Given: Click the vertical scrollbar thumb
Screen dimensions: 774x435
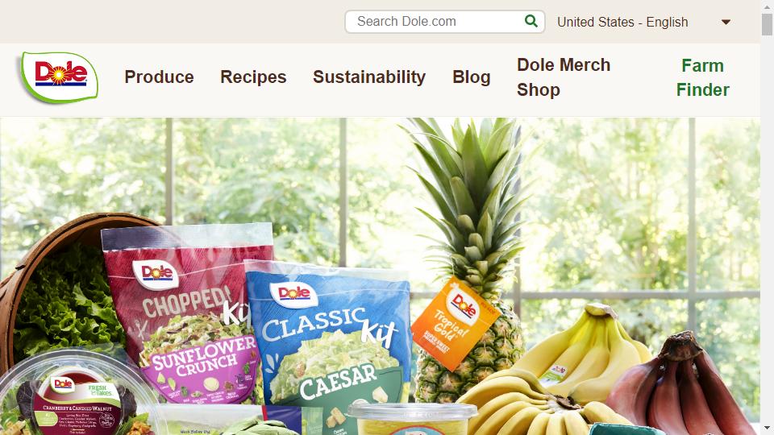Looking at the screenshot, I should (767, 24).
